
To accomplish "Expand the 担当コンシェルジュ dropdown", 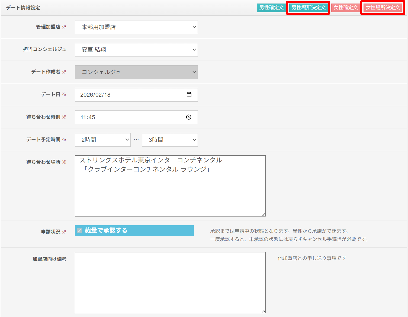I will click(x=136, y=50).
